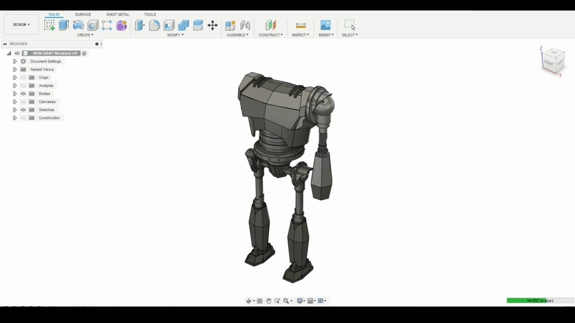The width and height of the screenshot is (575, 323).
Task: Expand the Canvases folder
Action: pos(15,102)
